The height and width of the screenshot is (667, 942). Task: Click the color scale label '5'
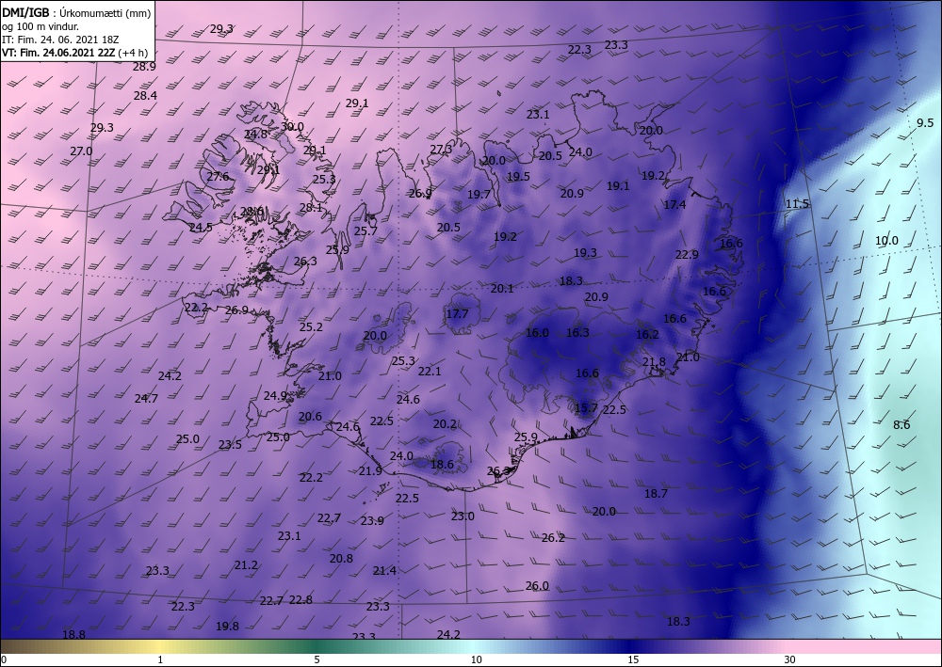pyautogui.click(x=317, y=659)
